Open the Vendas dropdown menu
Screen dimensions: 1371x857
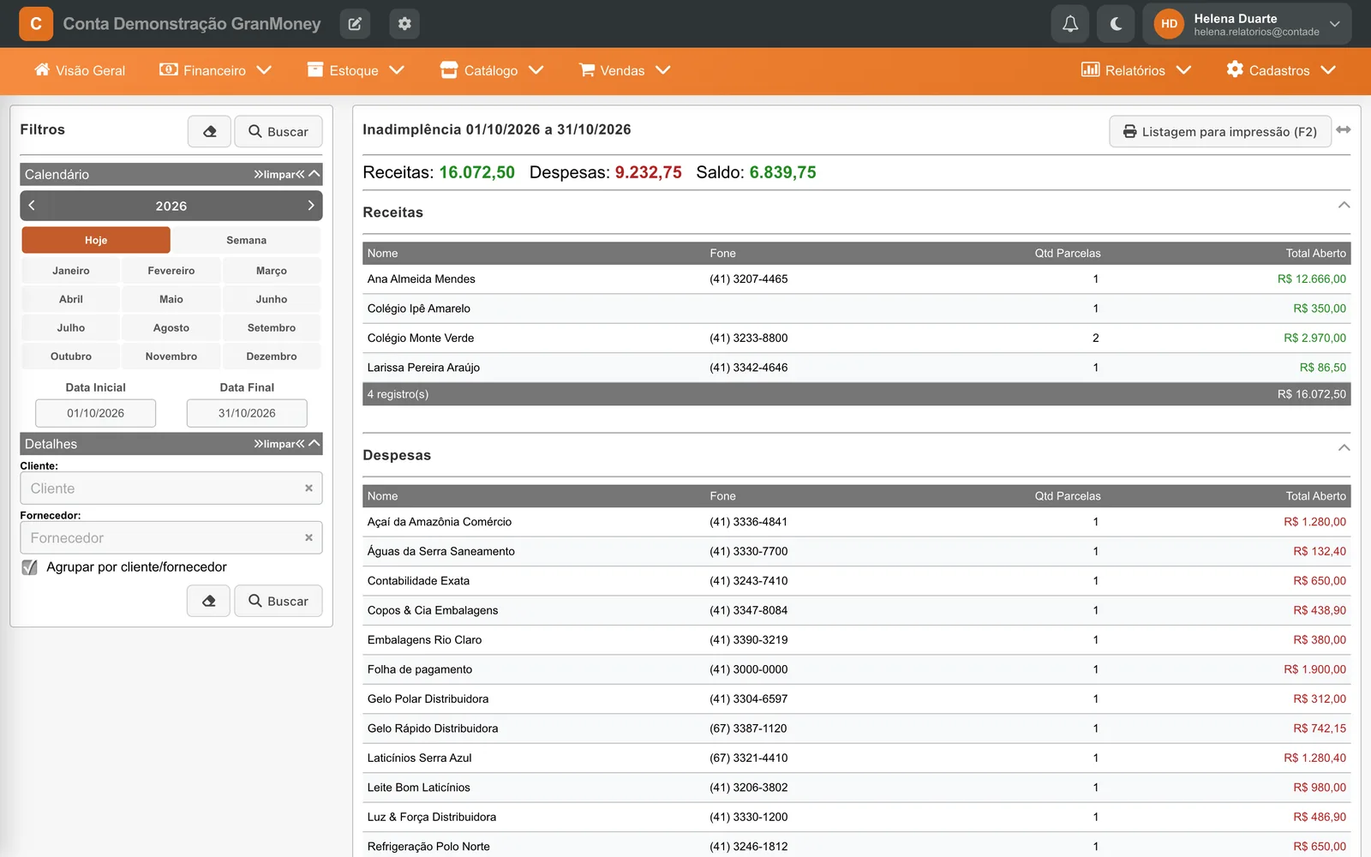[x=625, y=70]
